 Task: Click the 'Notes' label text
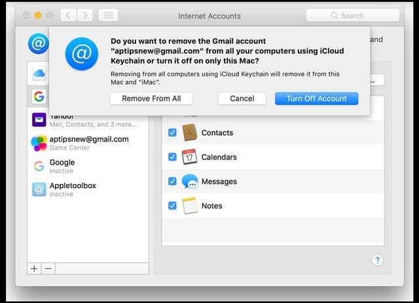click(211, 206)
